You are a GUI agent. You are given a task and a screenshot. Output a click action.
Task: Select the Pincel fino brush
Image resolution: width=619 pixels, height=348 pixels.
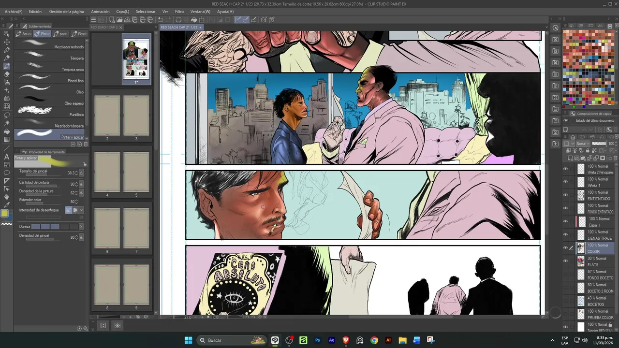tap(50, 77)
